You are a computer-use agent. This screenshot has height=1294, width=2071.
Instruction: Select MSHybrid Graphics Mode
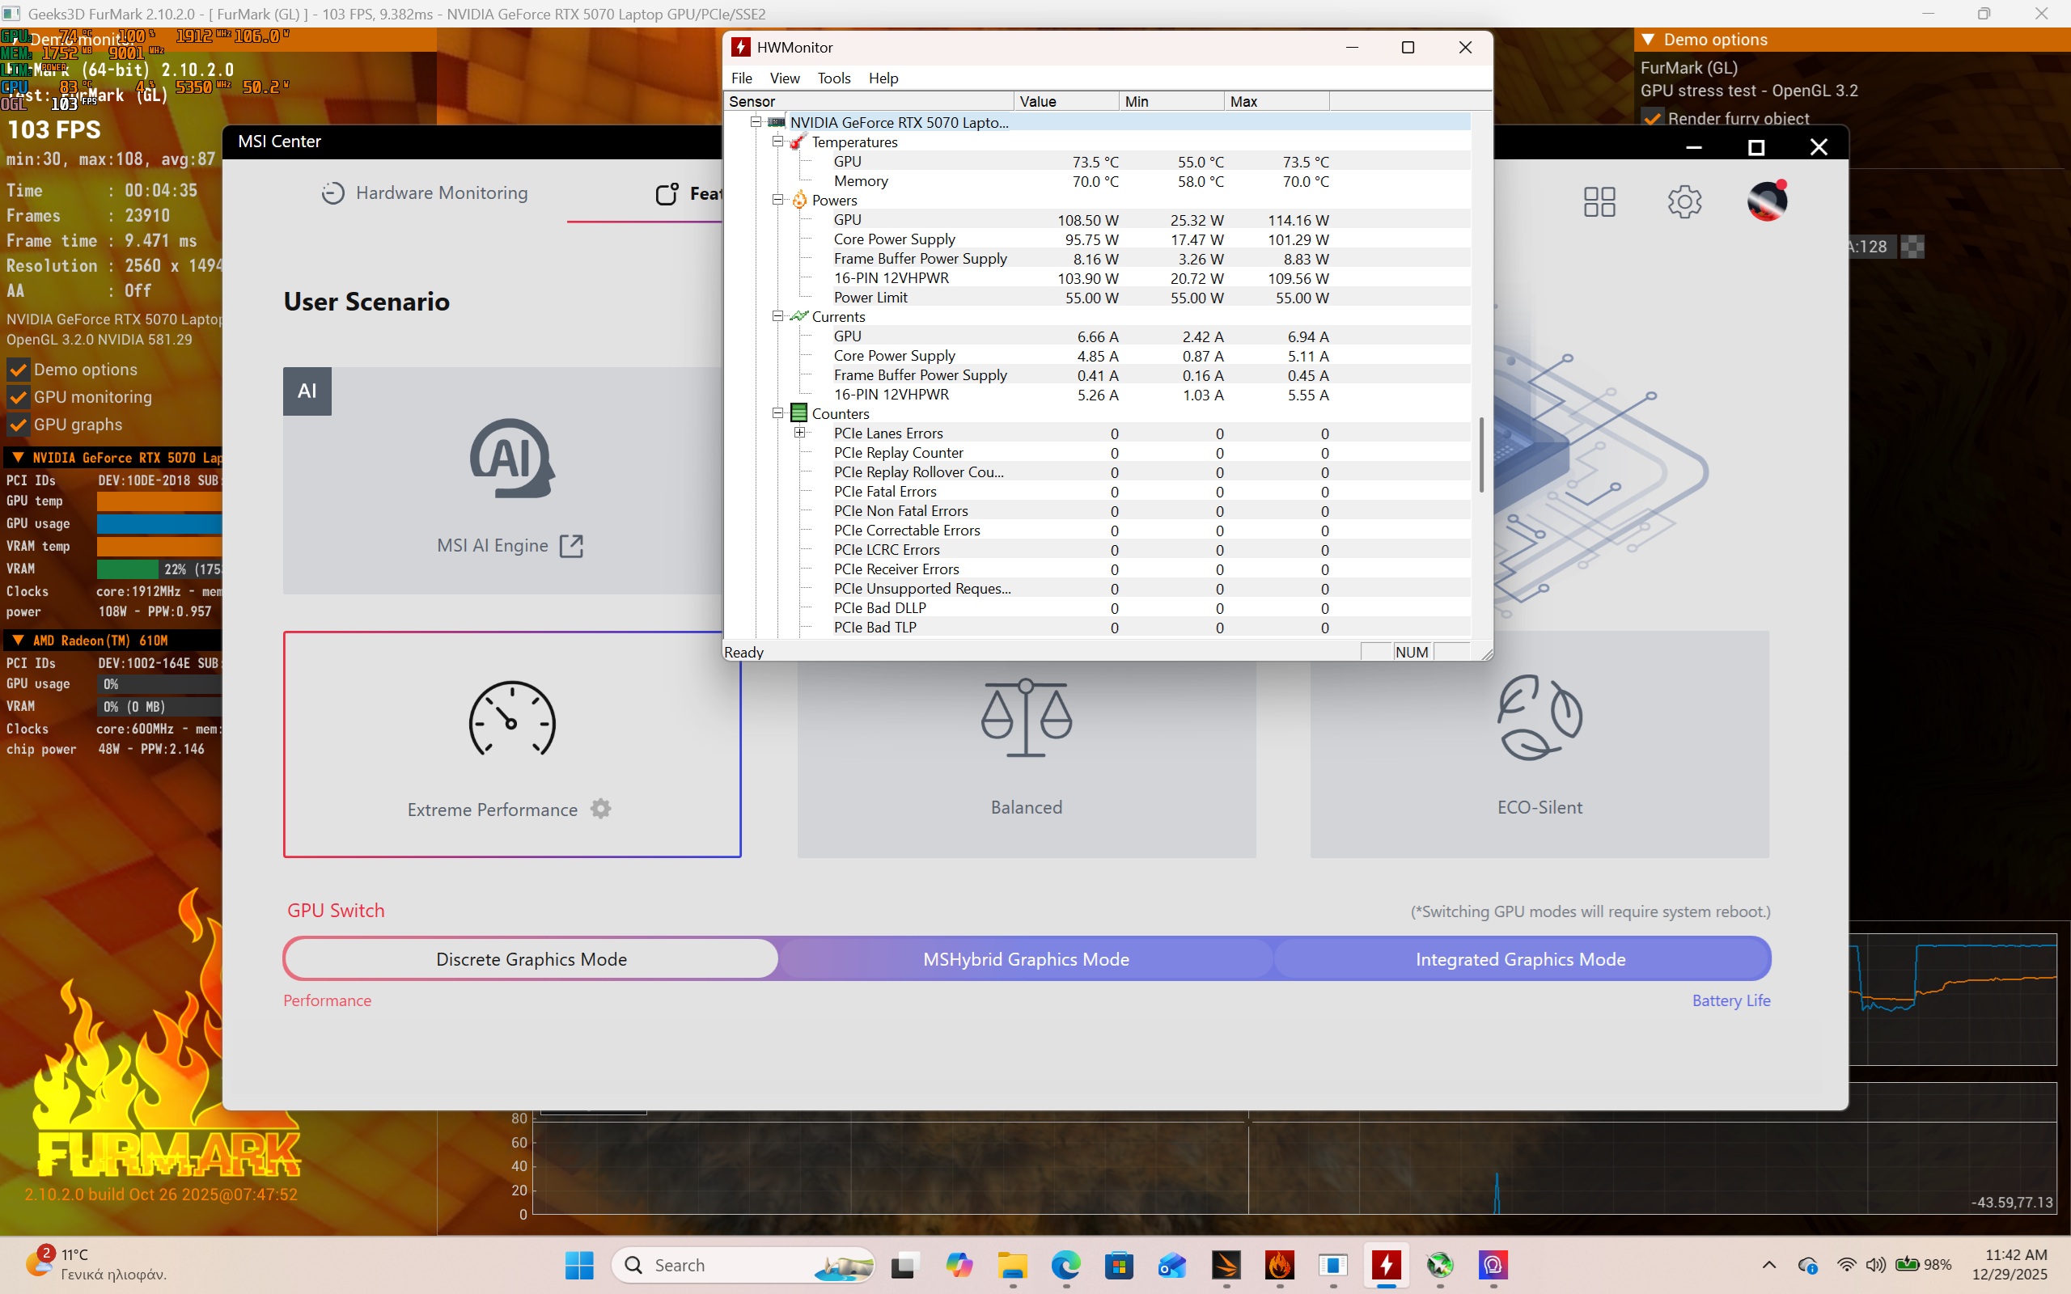coord(1025,959)
